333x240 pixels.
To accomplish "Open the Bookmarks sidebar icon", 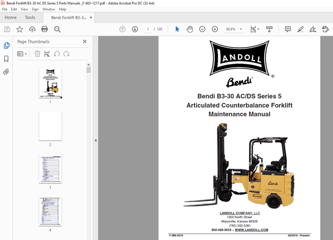I will 6,59.
